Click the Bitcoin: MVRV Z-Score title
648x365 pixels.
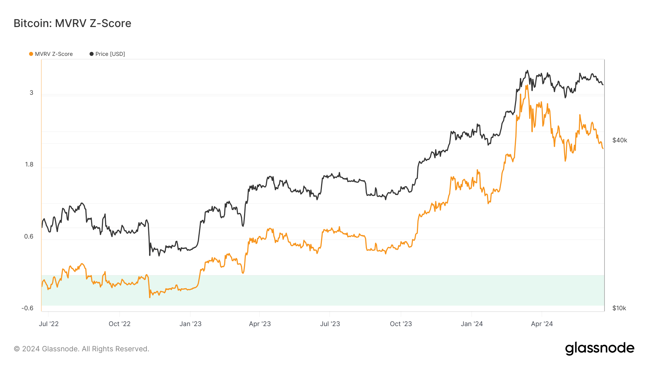pyautogui.click(x=72, y=23)
